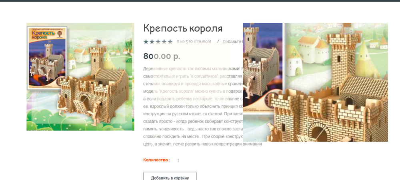Viewport: 400px width, 180px height.
Task: Select the second rating star
Action: [152, 42]
